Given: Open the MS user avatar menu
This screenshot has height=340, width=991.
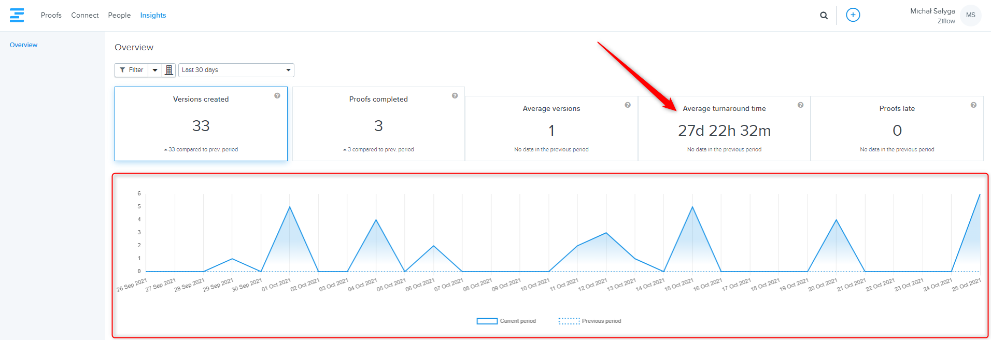Looking at the screenshot, I should coord(970,16).
